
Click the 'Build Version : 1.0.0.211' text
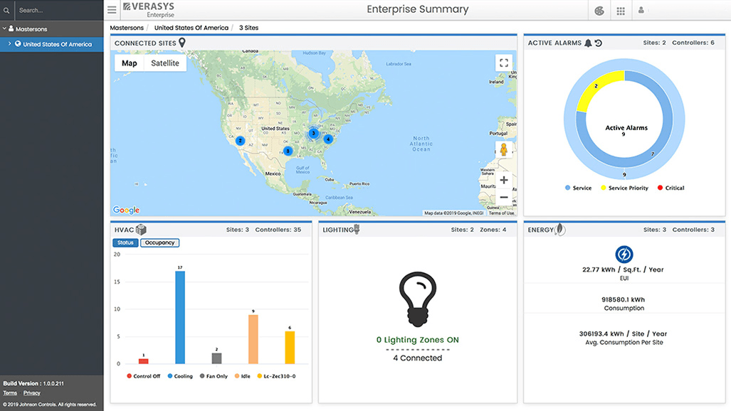pos(33,383)
